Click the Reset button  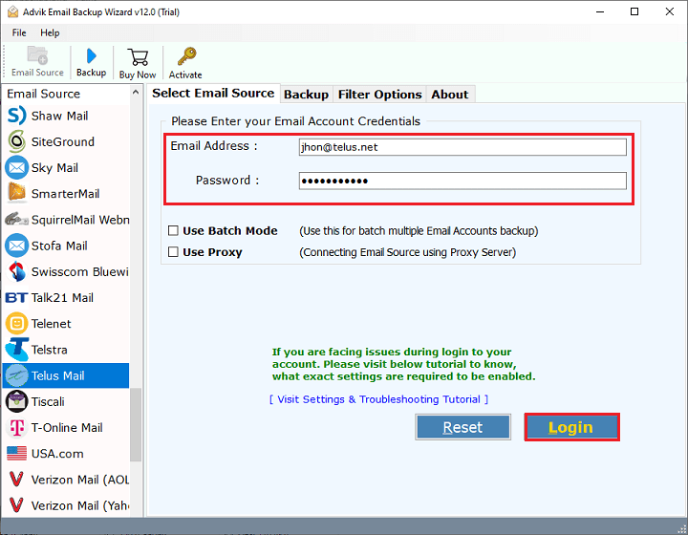462,427
